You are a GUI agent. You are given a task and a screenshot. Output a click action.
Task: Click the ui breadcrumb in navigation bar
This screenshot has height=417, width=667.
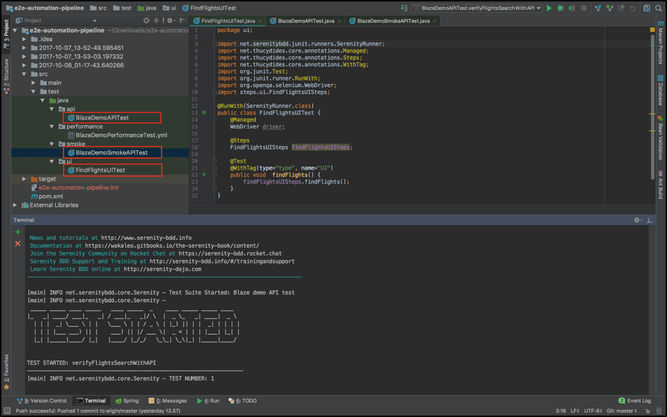[x=170, y=8]
